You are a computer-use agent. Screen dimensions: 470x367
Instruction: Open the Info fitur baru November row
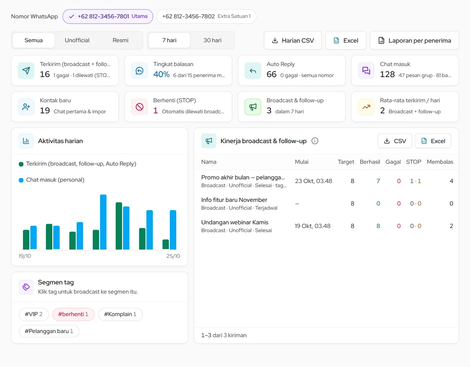tap(326, 203)
